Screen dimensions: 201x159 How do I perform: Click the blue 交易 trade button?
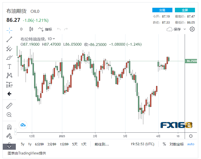coord(162,10)
